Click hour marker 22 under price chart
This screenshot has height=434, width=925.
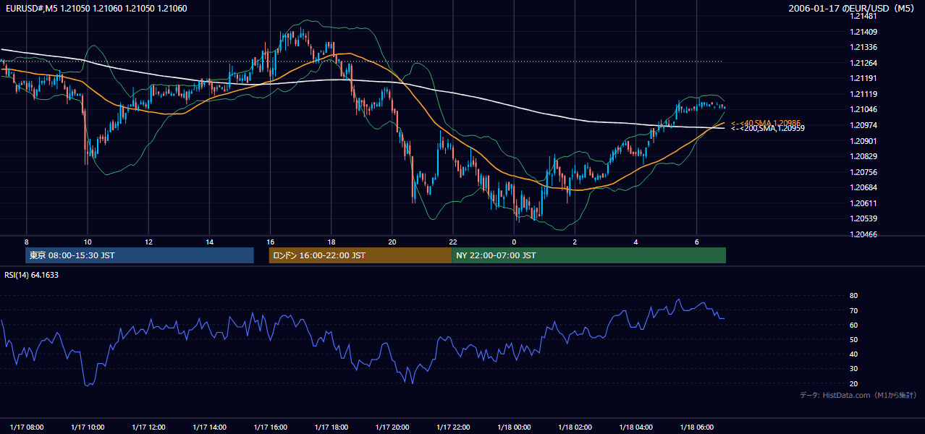point(453,242)
